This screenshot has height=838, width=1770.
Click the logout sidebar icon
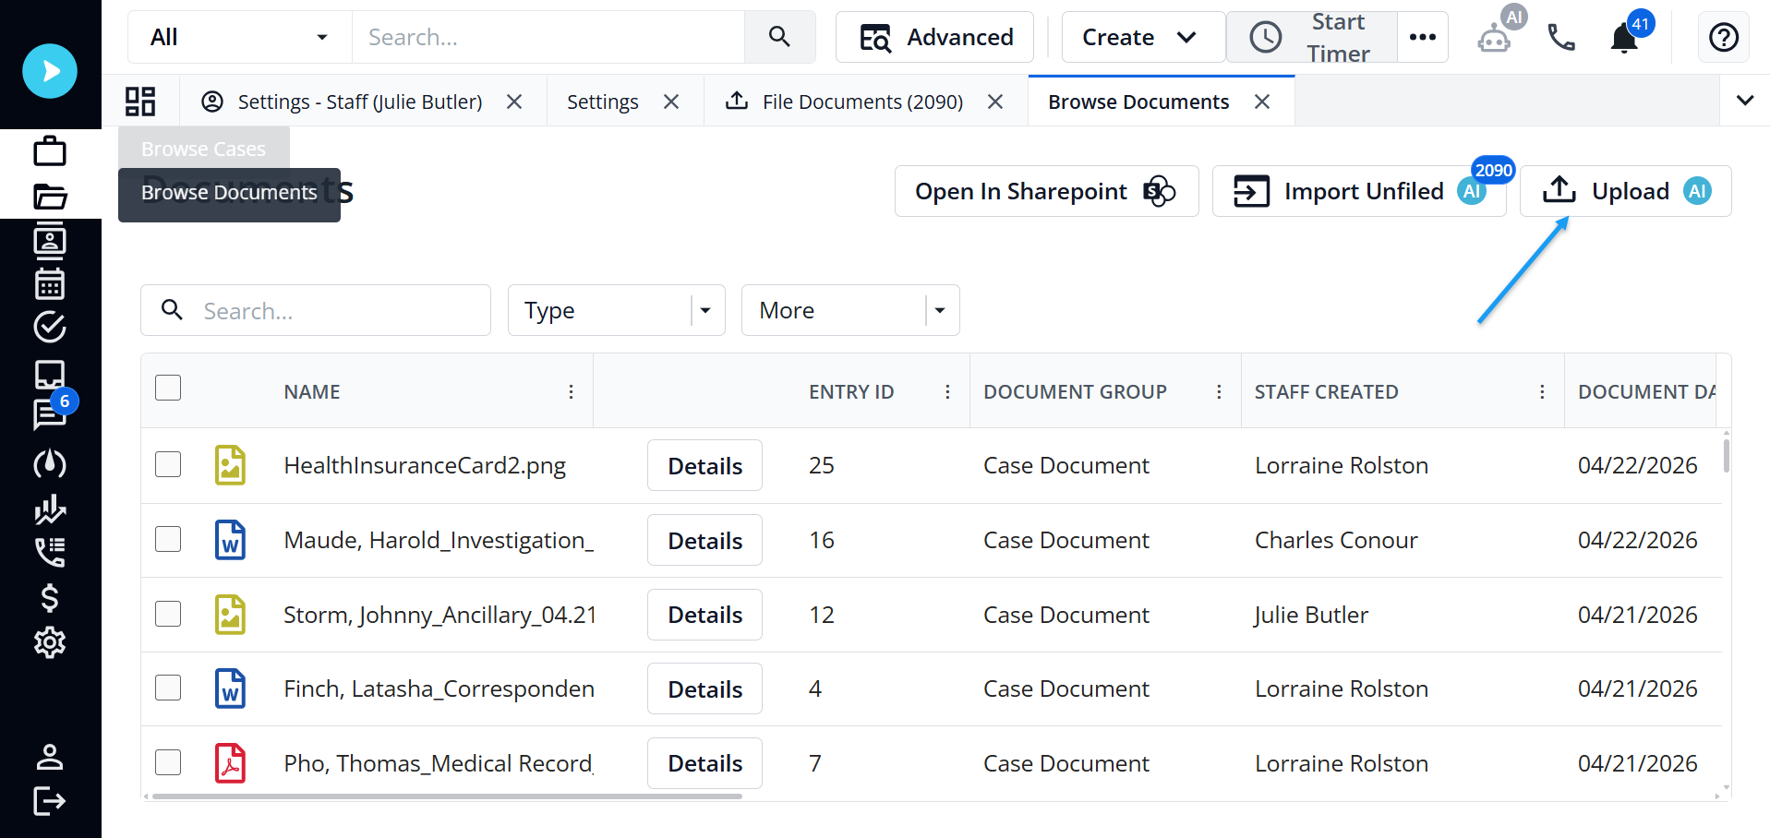(50, 801)
